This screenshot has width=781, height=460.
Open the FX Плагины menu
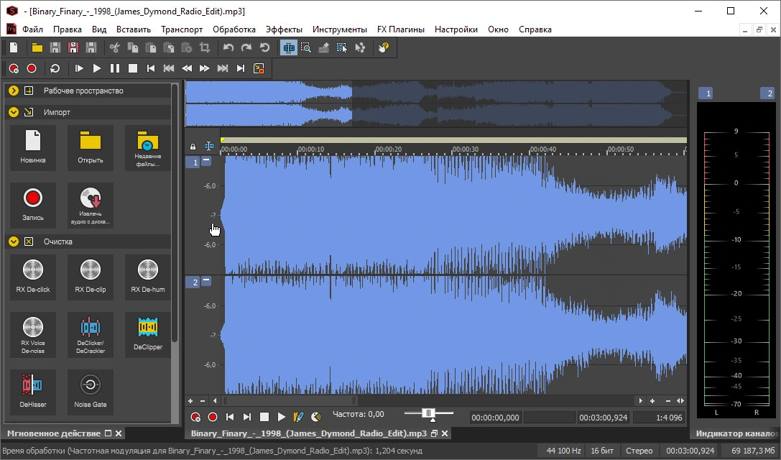point(400,29)
